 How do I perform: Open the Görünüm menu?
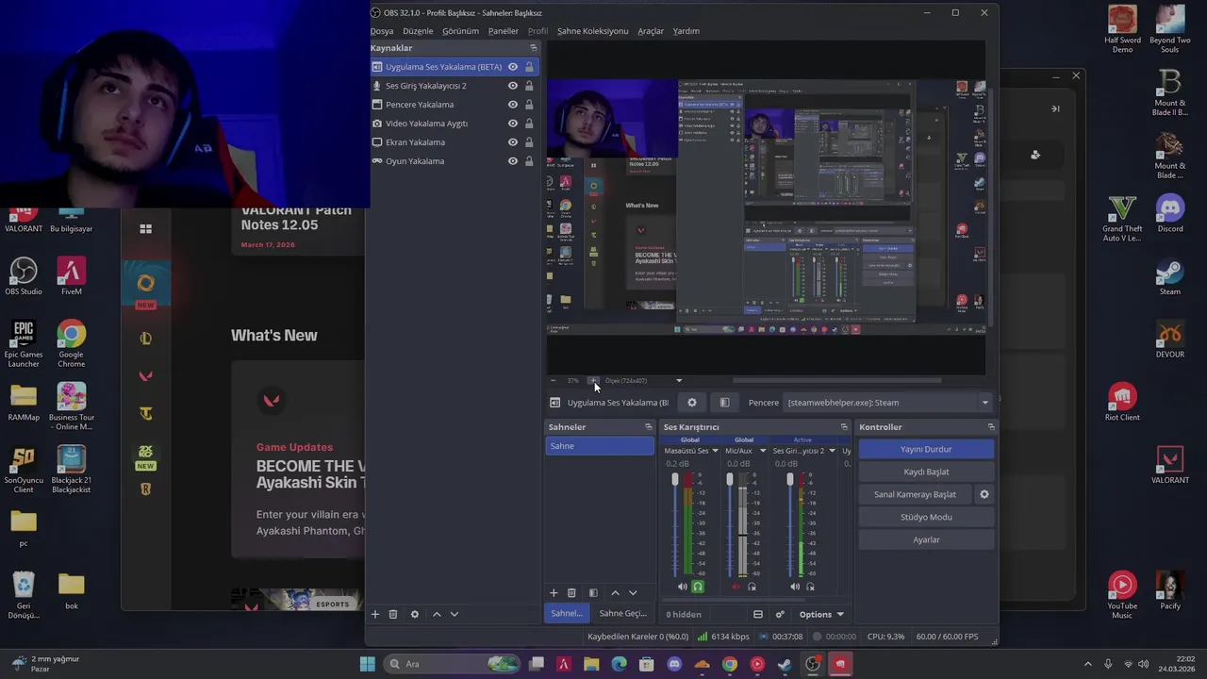pos(461,31)
